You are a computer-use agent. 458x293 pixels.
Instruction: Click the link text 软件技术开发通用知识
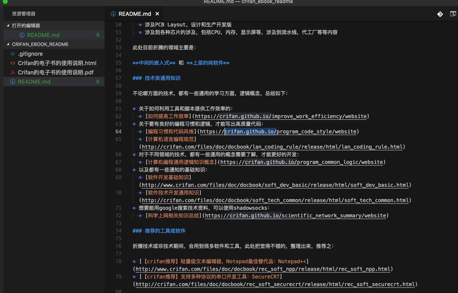(x=173, y=193)
